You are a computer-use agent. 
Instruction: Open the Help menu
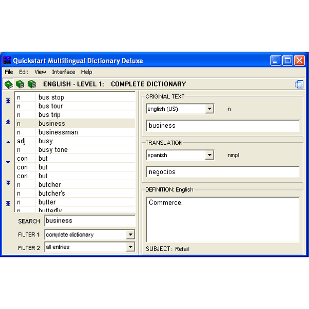[x=87, y=72]
